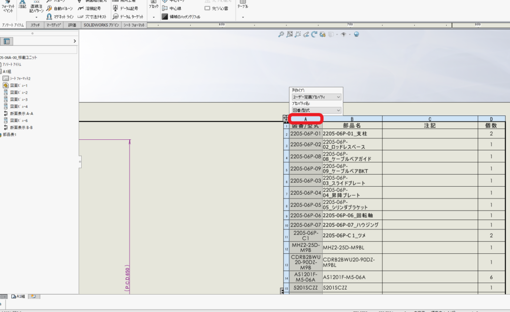The width and height of the screenshot is (510, 312).
Task: Open the property name dropdown showing 図番/型式
Action: [316, 110]
